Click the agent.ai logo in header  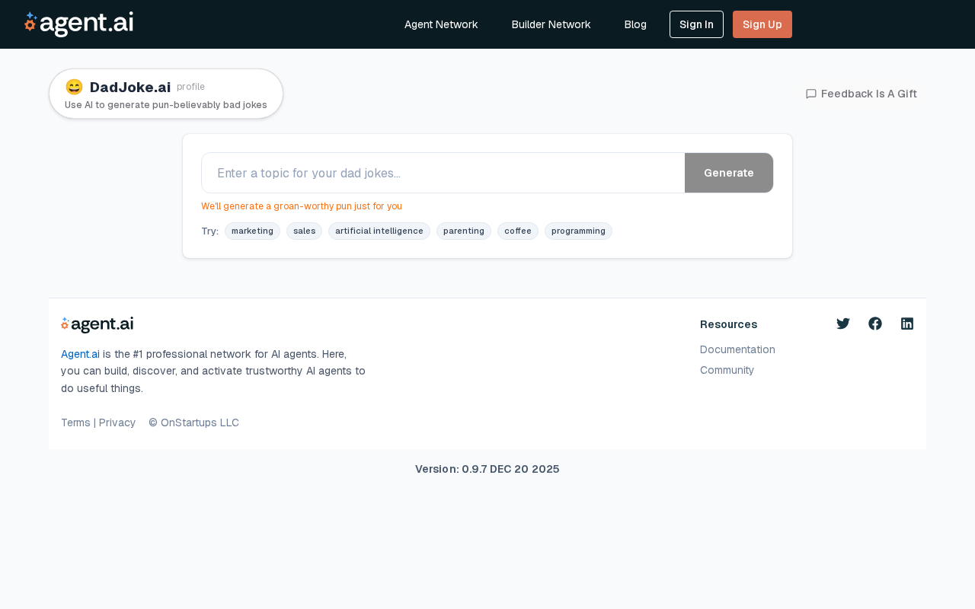pyautogui.click(x=78, y=24)
